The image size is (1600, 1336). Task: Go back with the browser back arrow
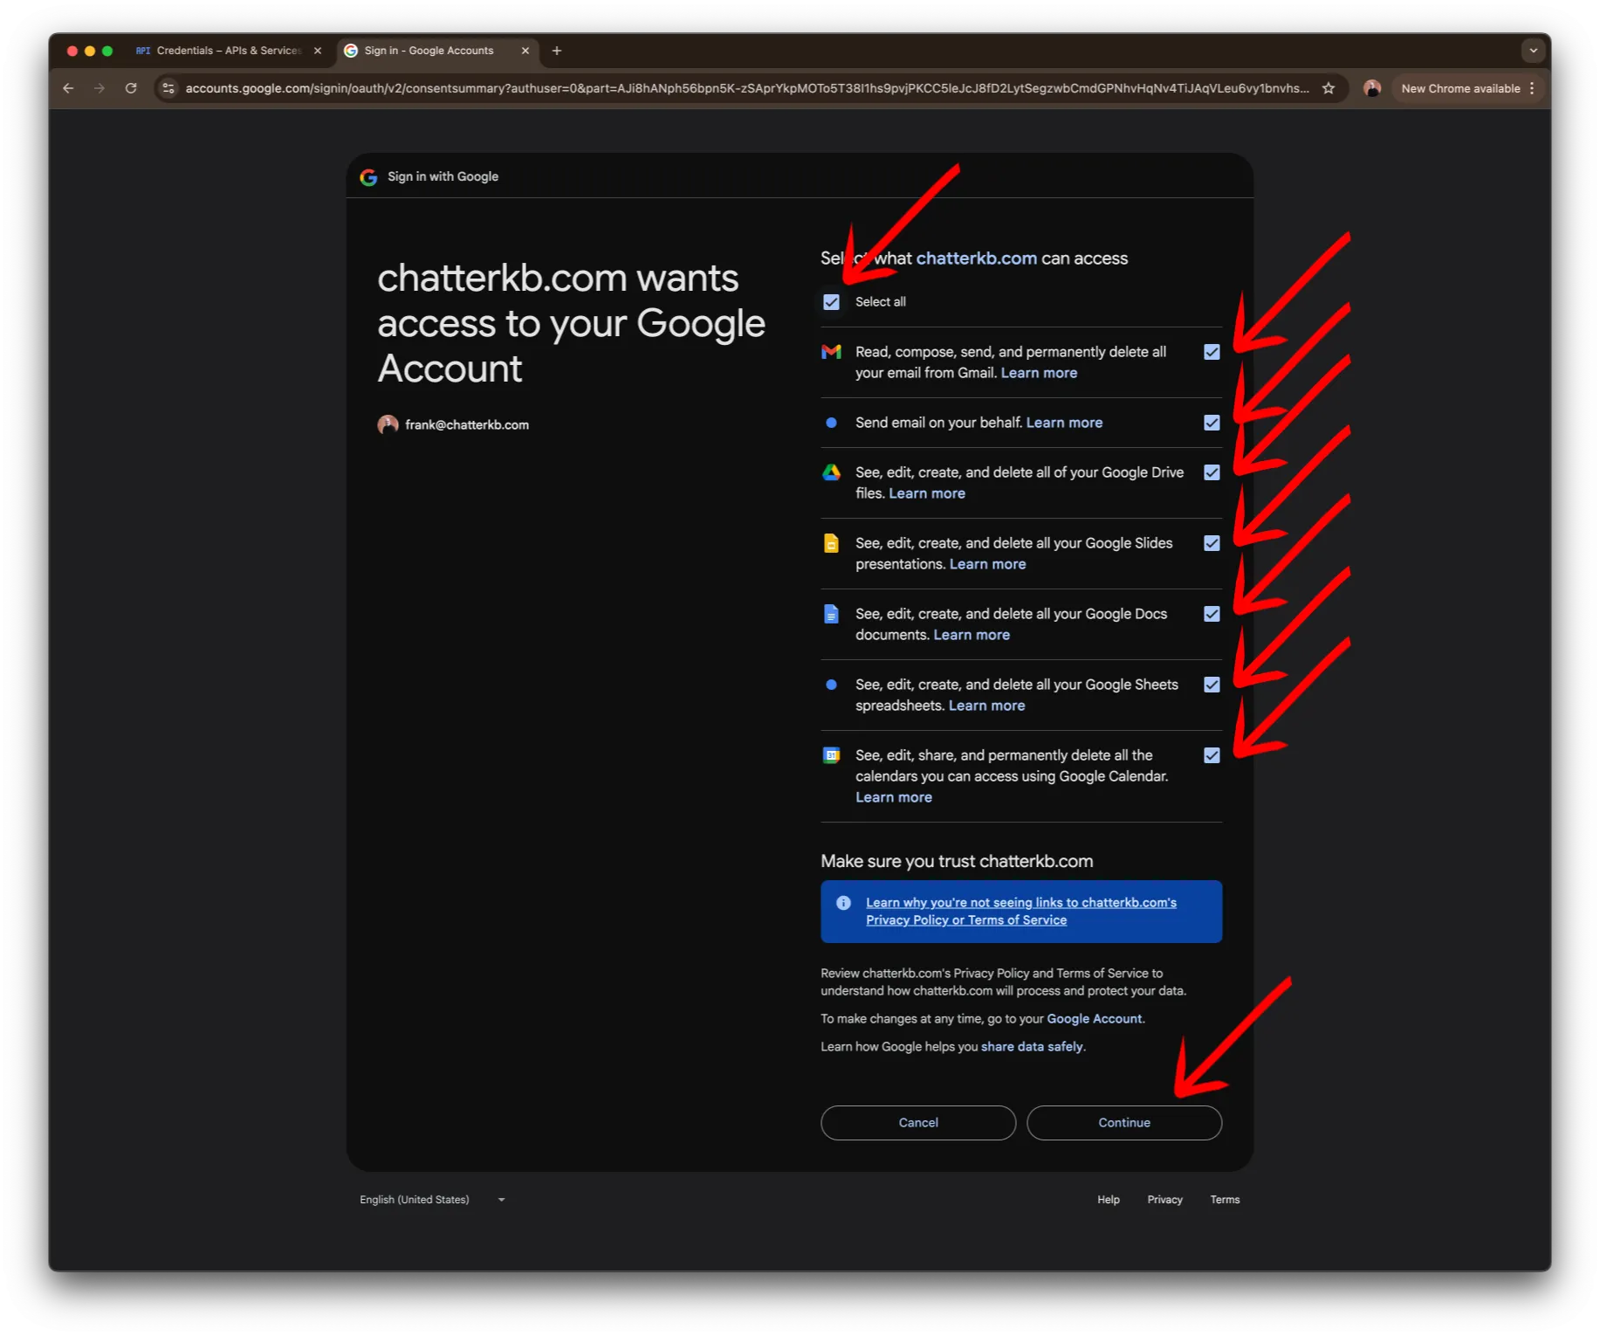[x=68, y=88]
